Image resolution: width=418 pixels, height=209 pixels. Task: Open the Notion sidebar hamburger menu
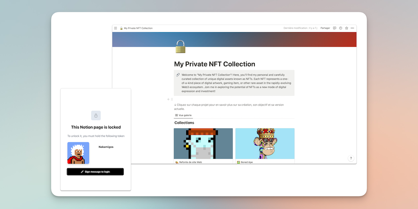tap(116, 28)
